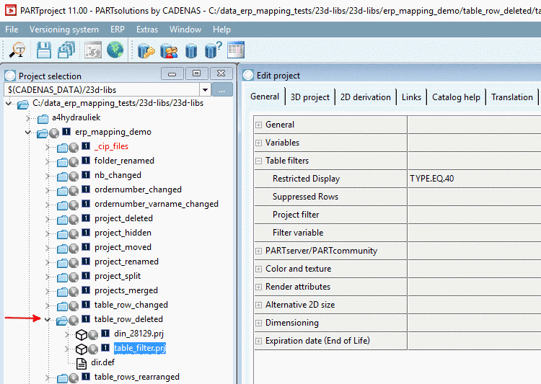This screenshot has width=541, height=384.
Task: Click the single floppy save icon
Action: pos(44,50)
